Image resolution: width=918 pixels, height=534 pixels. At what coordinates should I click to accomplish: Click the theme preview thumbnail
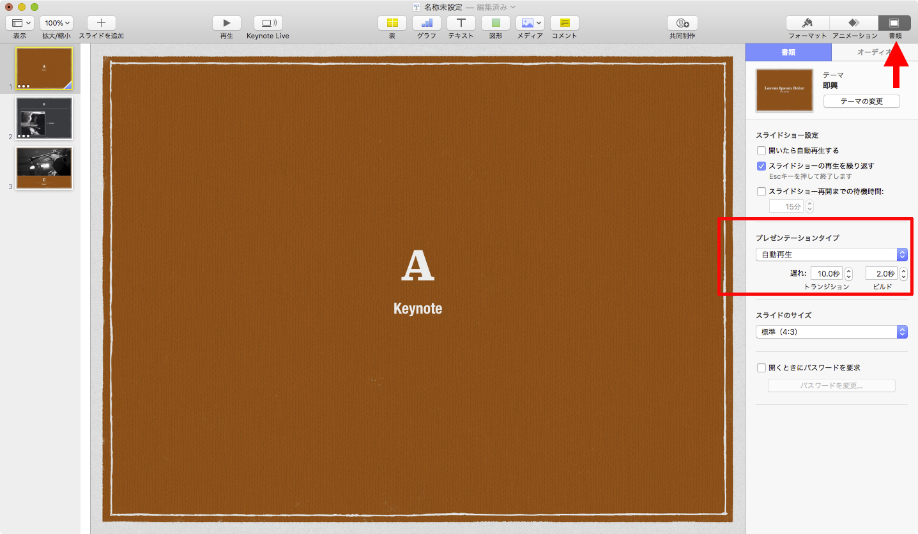pos(784,91)
